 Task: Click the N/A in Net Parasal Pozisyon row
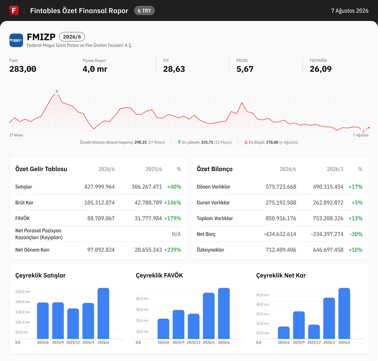click(x=176, y=234)
